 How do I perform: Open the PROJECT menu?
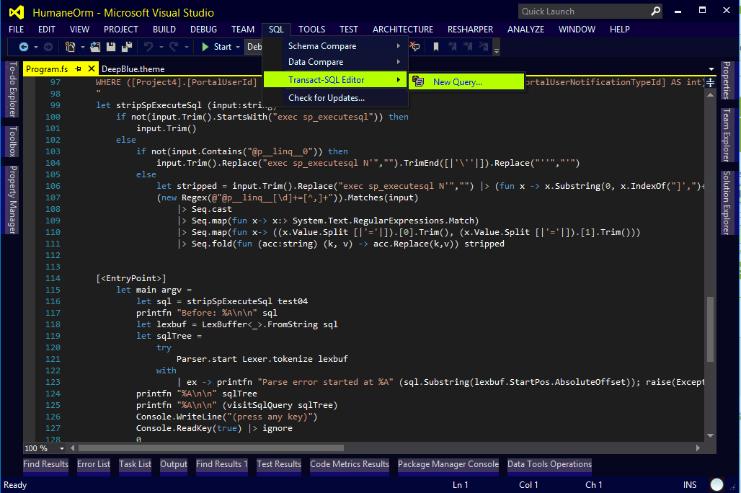[121, 30]
